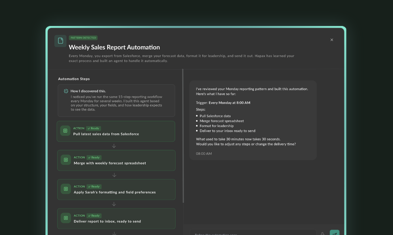Click the sparkle discovery icon
The image size is (393, 235).
point(66,91)
